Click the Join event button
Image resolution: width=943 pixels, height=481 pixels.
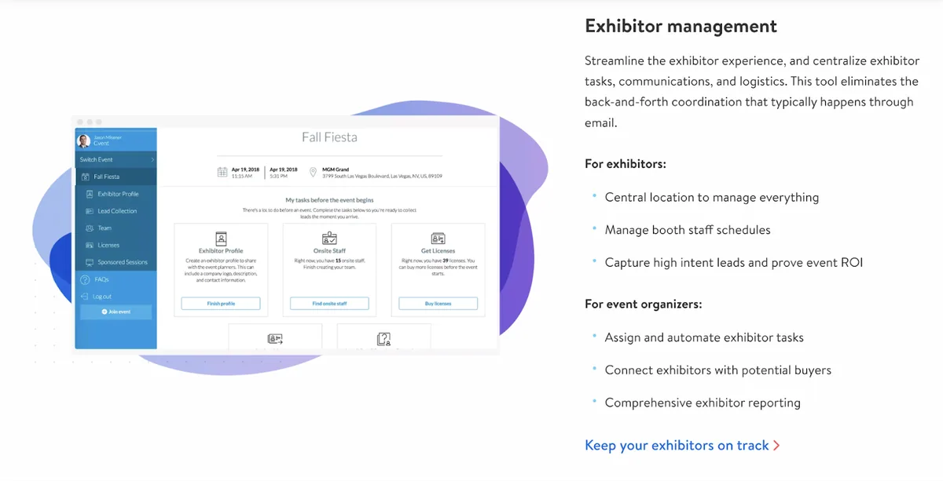(116, 312)
